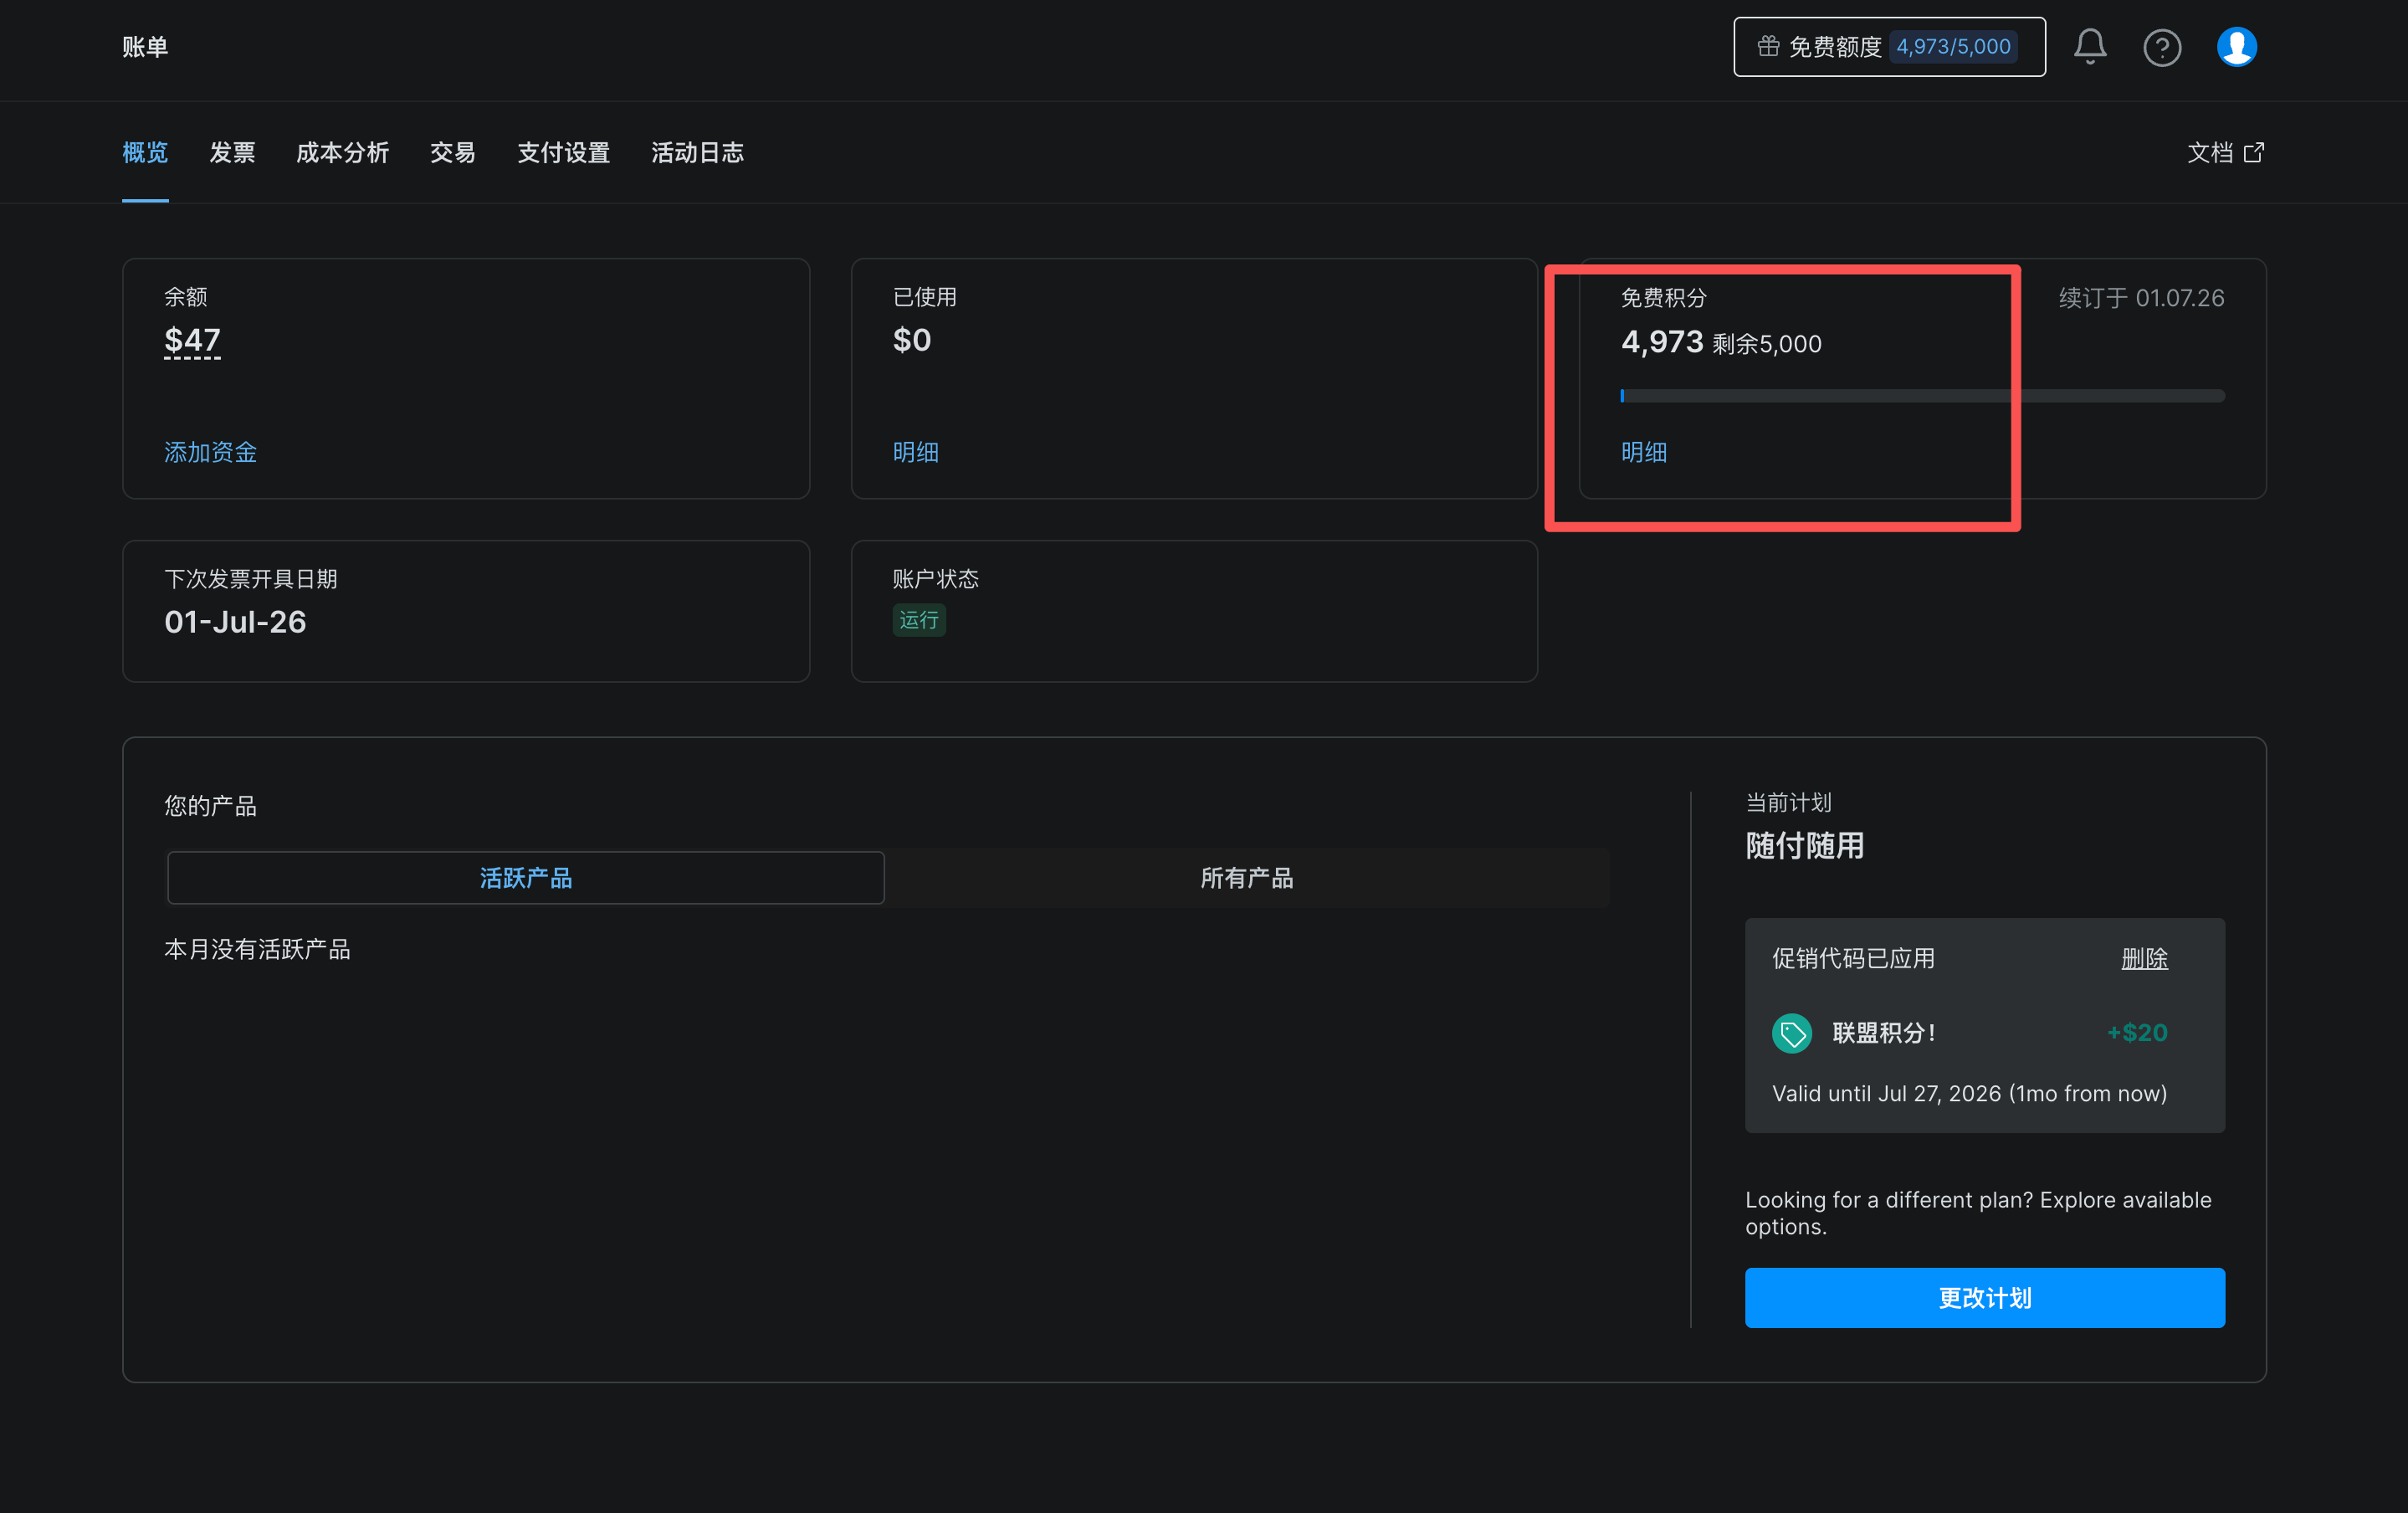Open the 成本分析 tab
2408x1513 pixels.
click(342, 152)
